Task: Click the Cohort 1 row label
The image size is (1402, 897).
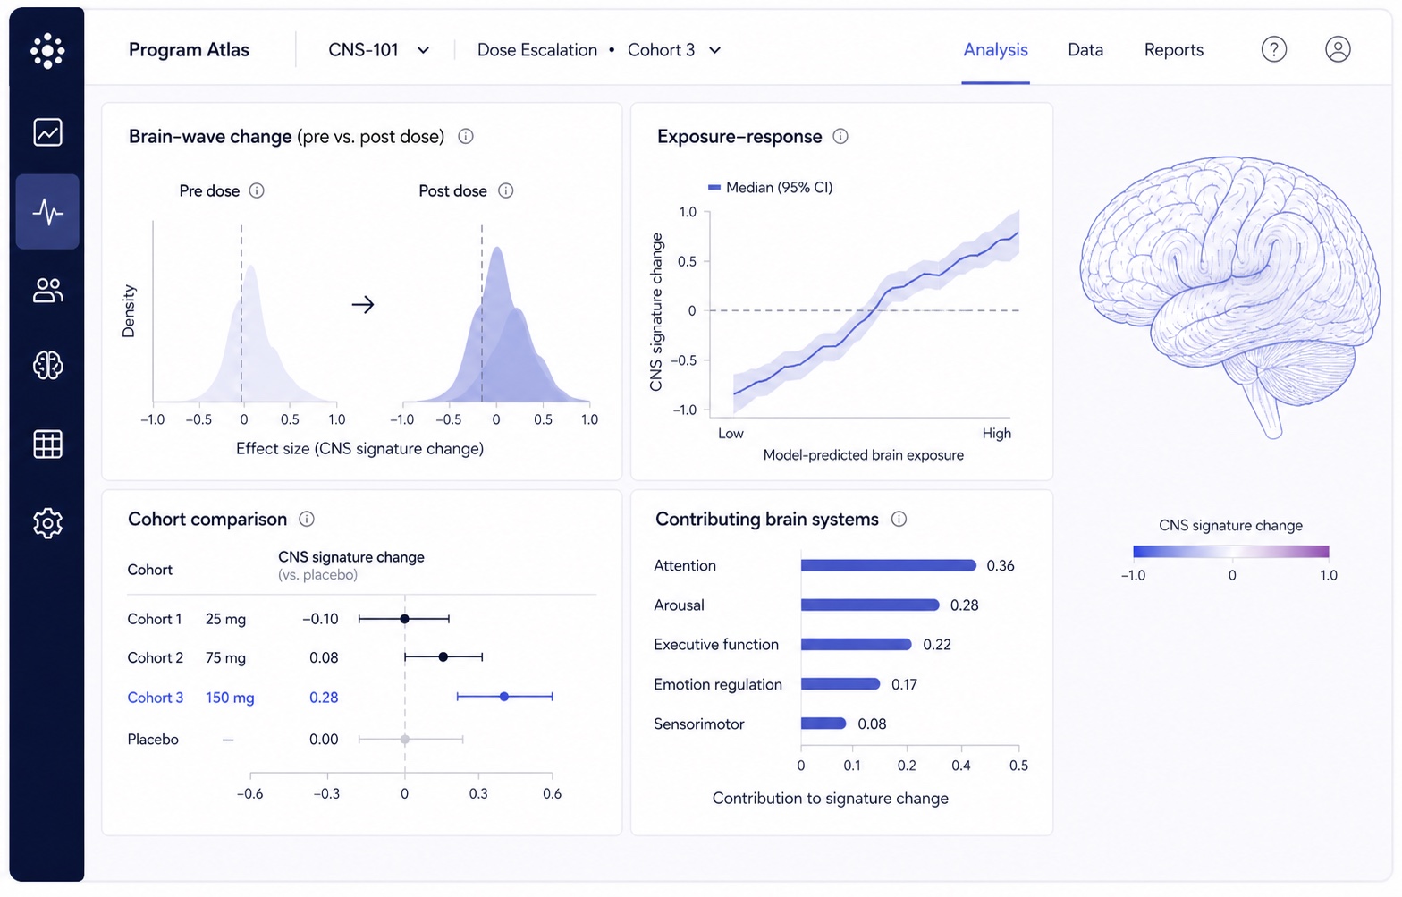Action: [x=155, y=619]
